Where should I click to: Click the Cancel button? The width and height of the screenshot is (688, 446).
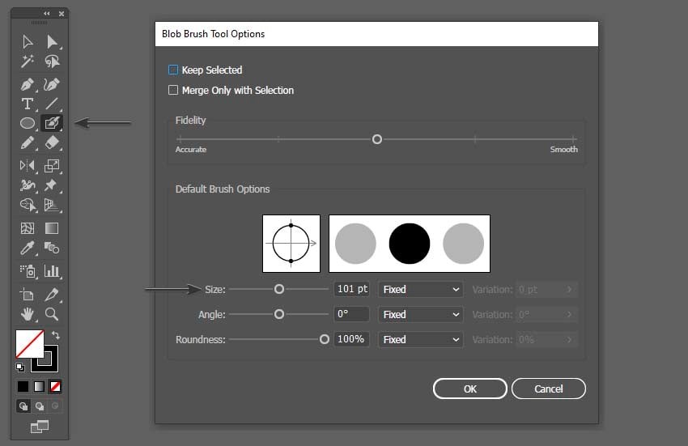pos(549,389)
